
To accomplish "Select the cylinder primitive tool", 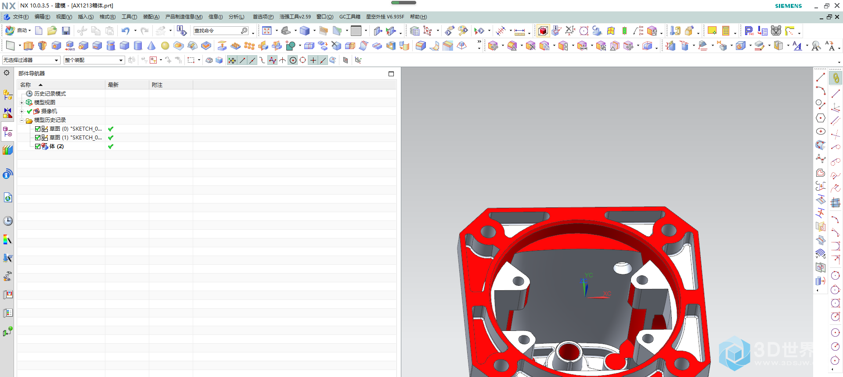I will tap(138, 46).
